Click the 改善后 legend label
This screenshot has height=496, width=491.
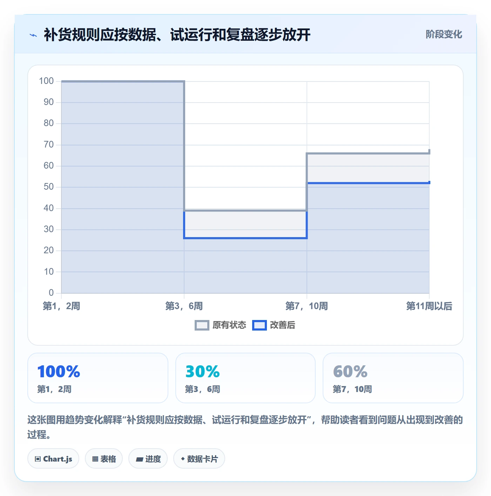[282, 325]
